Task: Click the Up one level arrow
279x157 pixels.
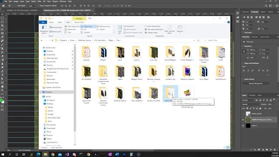Action: pyautogui.click(x=52, y=41)
